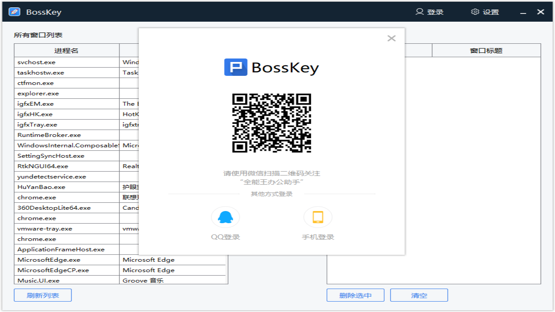The height and width of the screenshot is (312, 555).
Task: Select the chrome.exe process entry
Action: pyautogui.click(x=65, y=197)
